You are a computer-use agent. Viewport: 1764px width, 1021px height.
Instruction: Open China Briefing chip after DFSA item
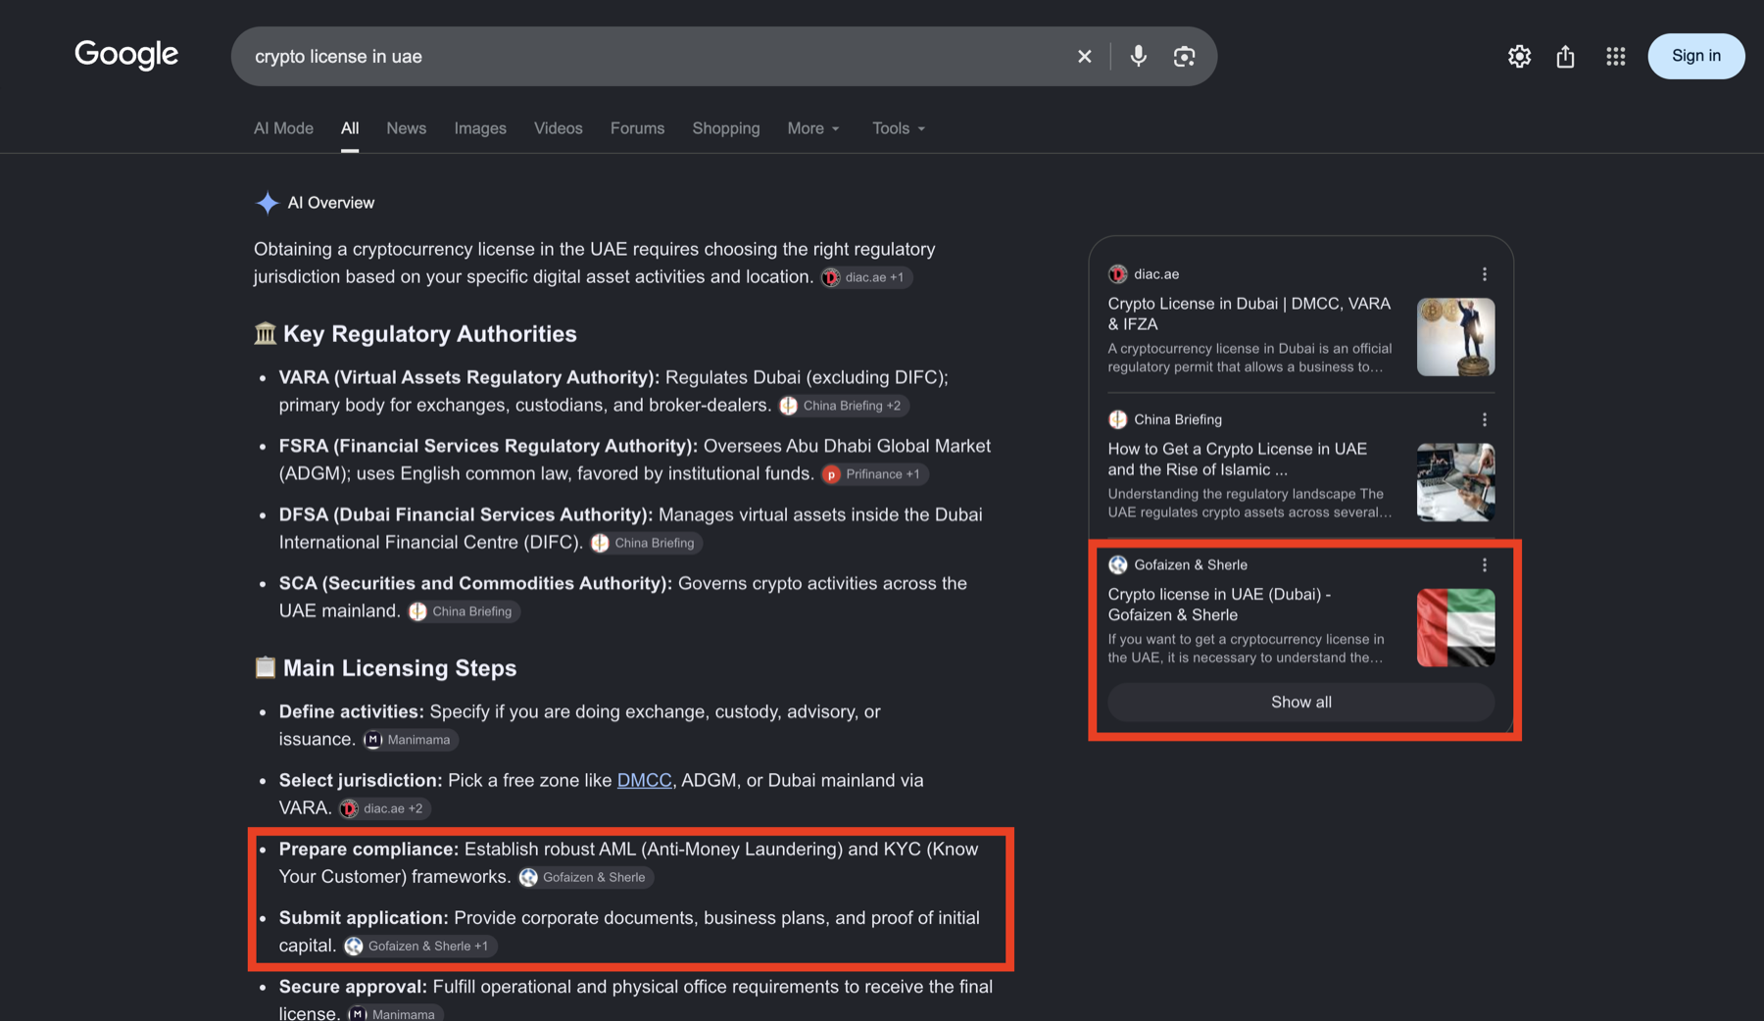click(x=646, y=543)
